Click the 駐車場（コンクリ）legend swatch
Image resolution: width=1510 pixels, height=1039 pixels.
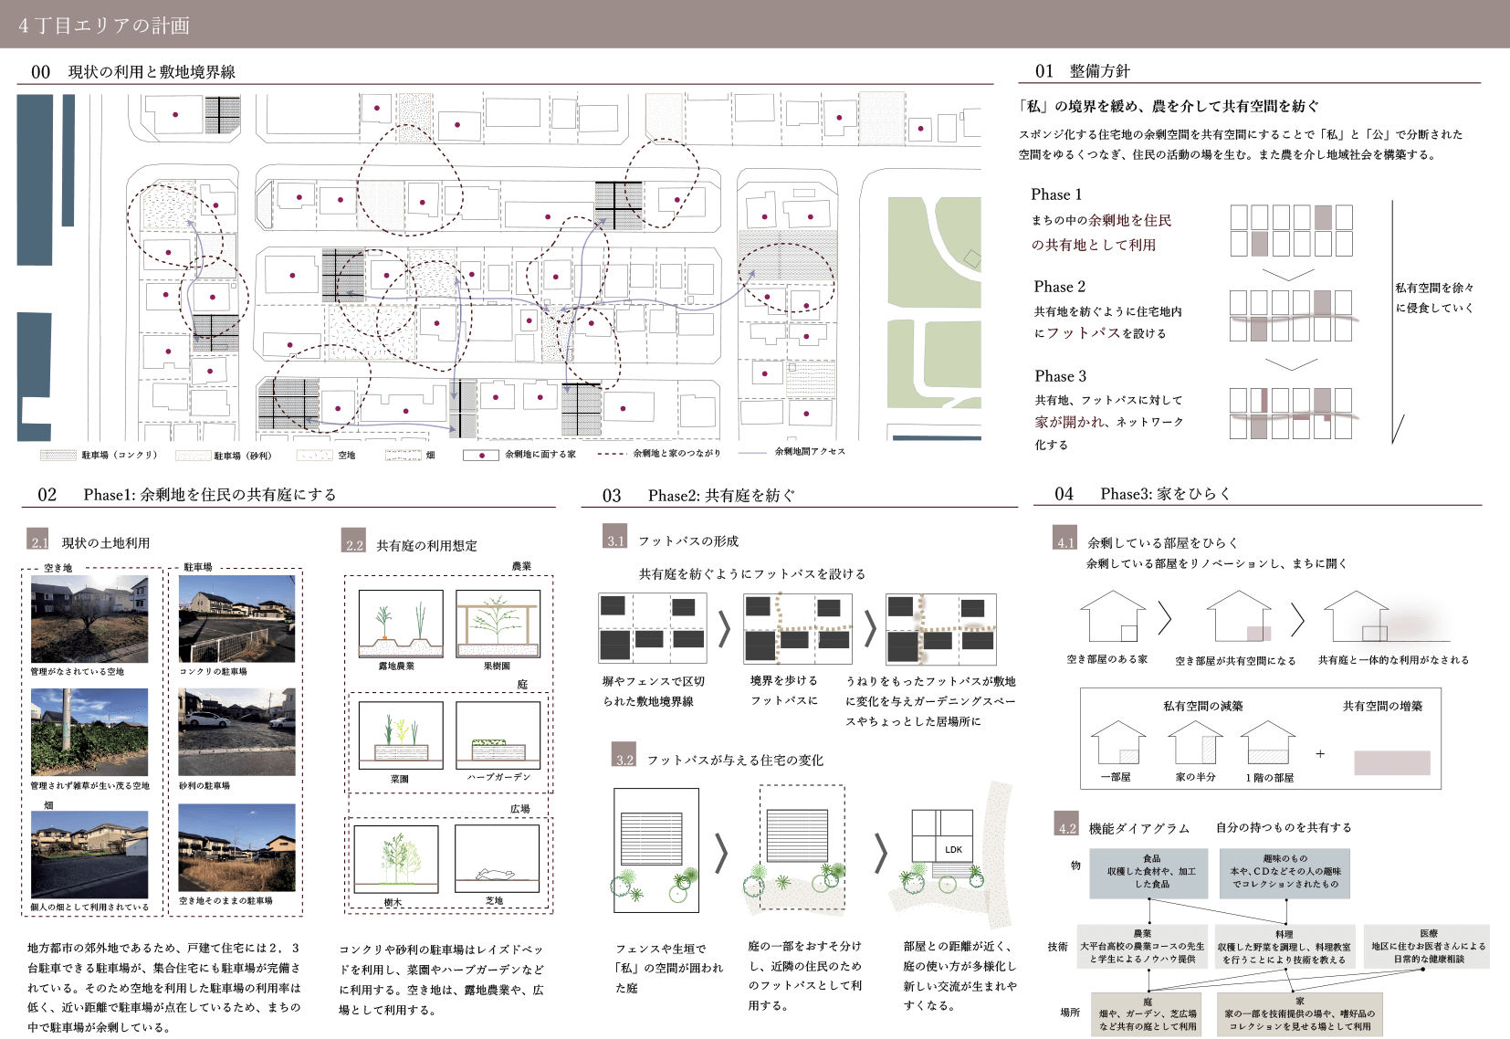point(58,455)
